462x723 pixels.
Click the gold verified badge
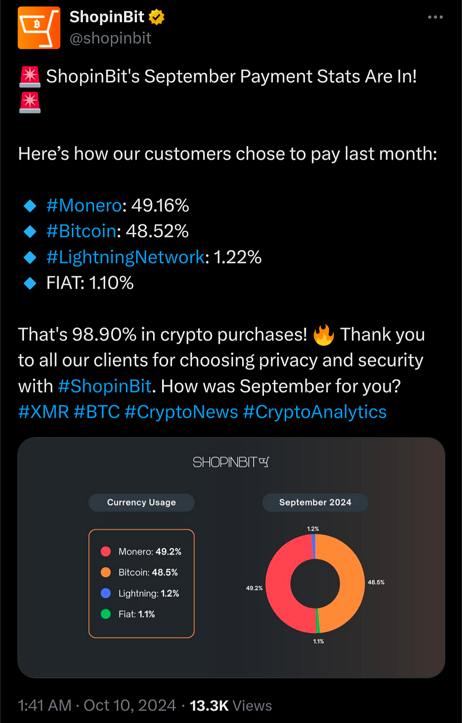[x=156, y=17]
